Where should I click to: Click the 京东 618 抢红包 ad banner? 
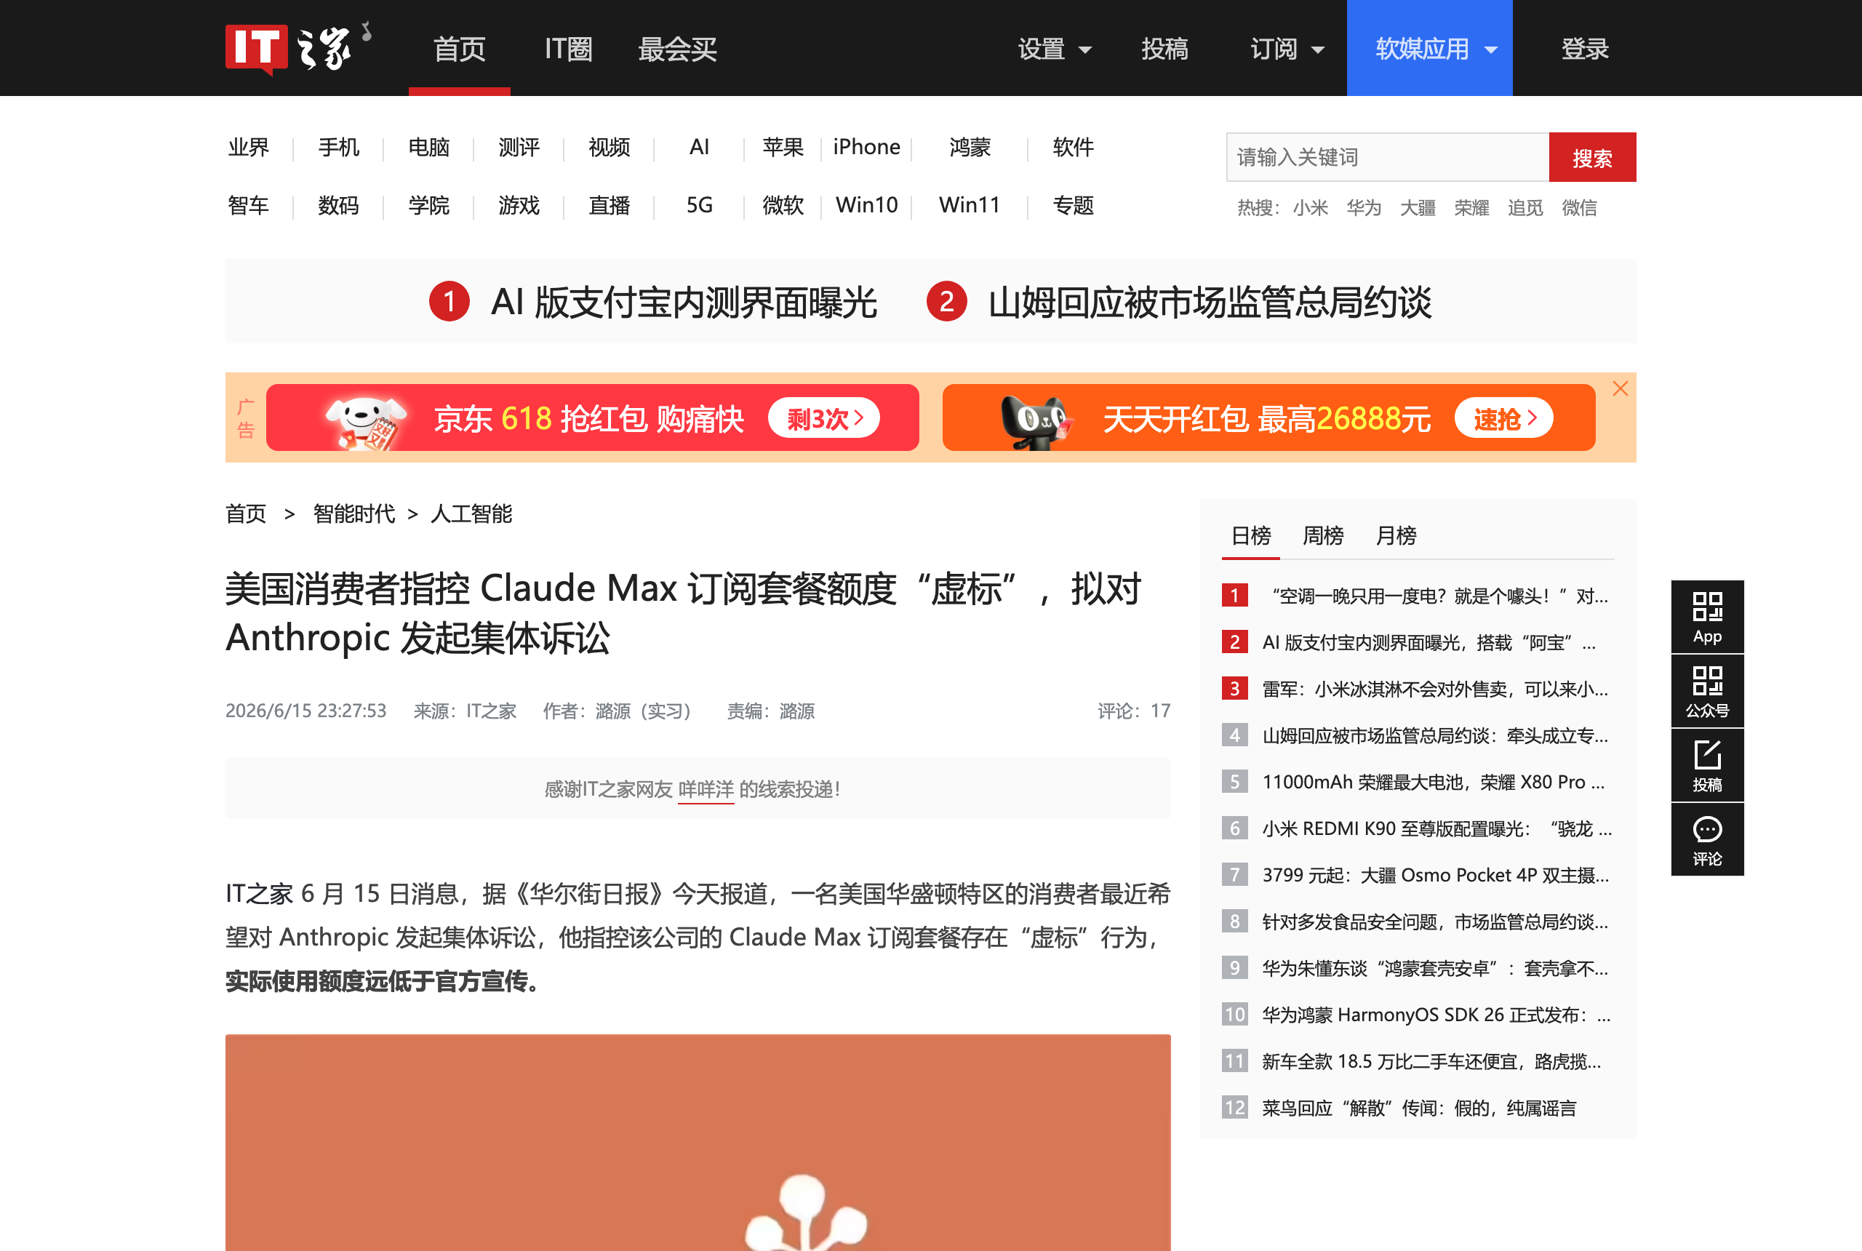[592, 417]
